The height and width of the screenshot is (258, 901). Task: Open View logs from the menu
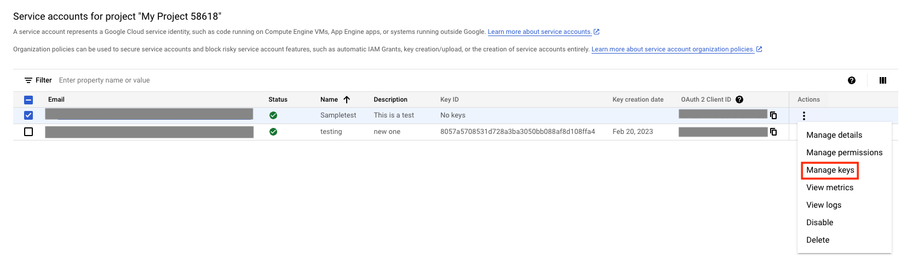click(823, 205)
